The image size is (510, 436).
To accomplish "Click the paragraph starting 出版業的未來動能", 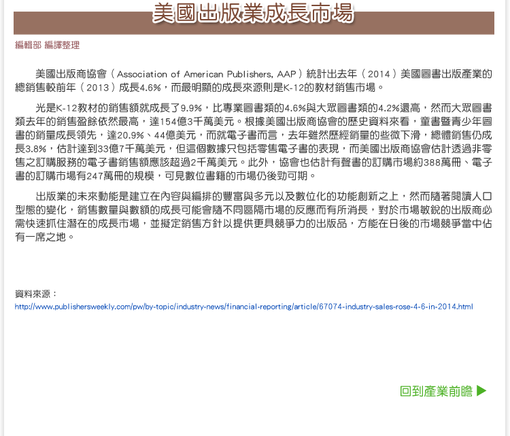I will (254, 217).
